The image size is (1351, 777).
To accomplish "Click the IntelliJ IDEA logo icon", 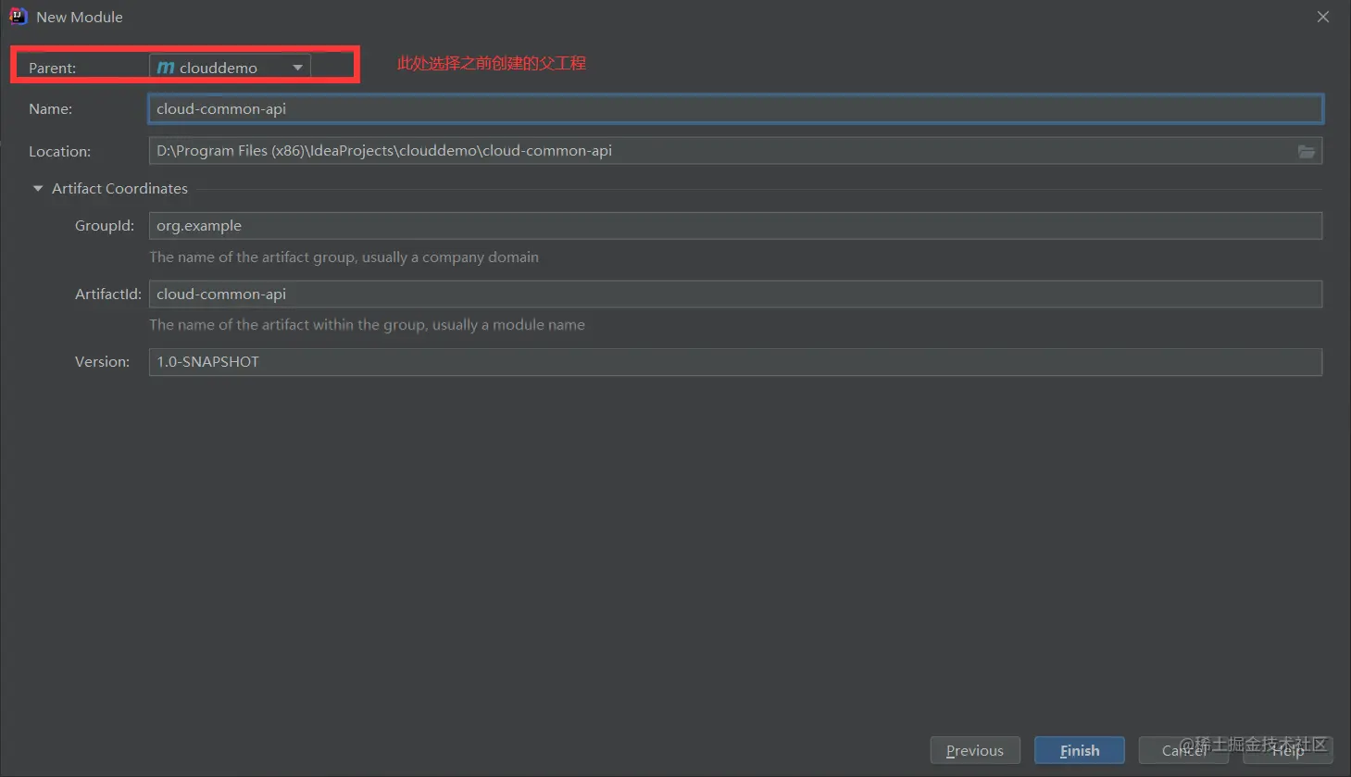I will pyautogui.click(x=18, y=17).
